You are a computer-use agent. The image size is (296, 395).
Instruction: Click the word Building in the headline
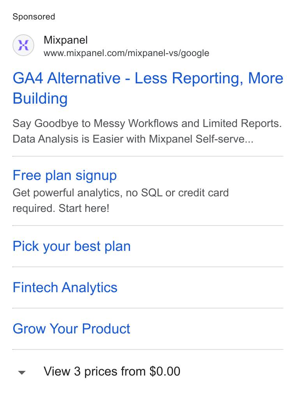point(40,99)
